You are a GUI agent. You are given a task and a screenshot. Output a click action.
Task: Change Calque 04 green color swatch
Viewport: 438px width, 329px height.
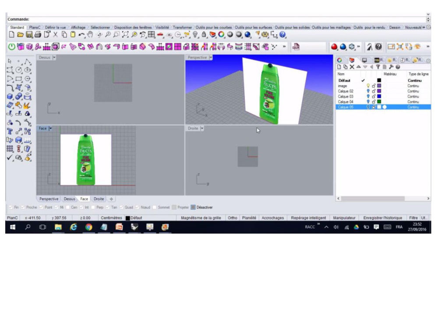(379, 102)
